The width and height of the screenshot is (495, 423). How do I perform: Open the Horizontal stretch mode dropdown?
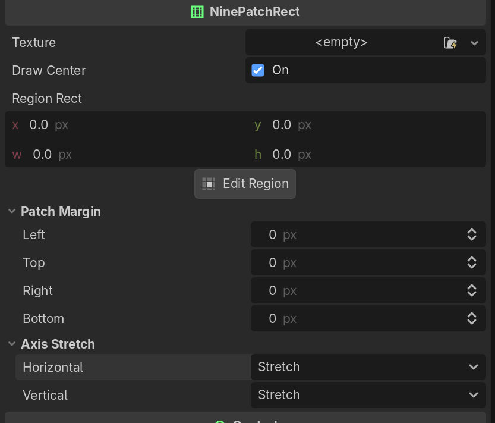368,367
